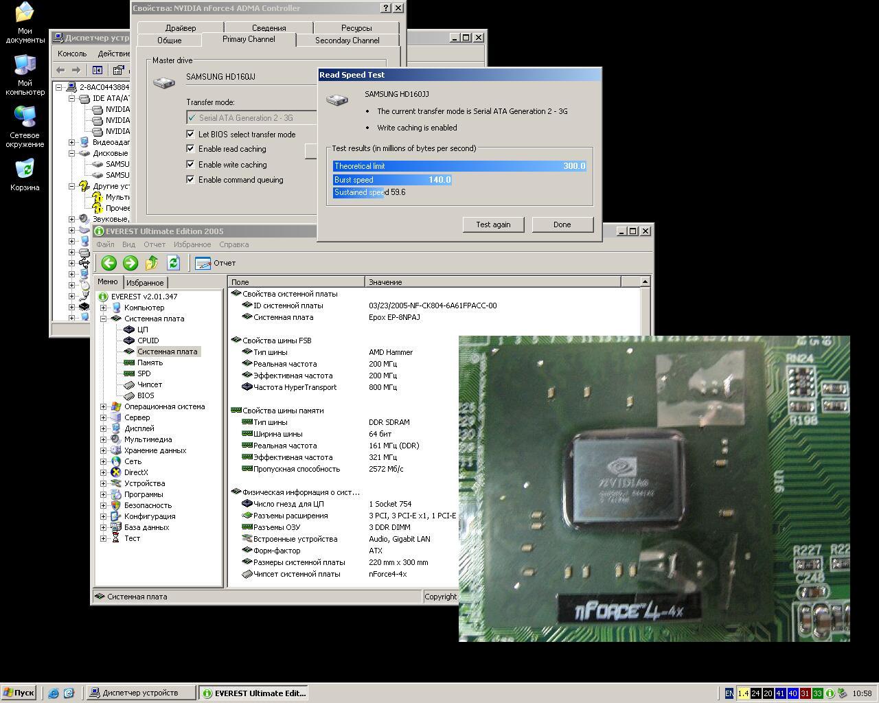
Task: Switch to Диспетчер устройств taskbar button
Action: point(141,693)
